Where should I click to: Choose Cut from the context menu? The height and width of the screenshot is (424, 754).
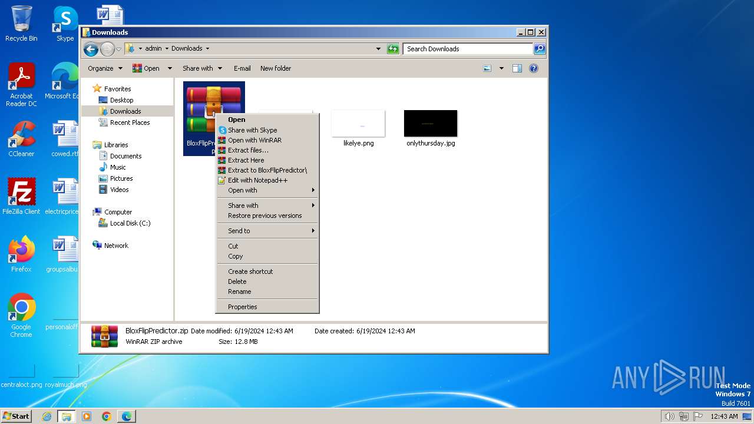click(267, 246)
